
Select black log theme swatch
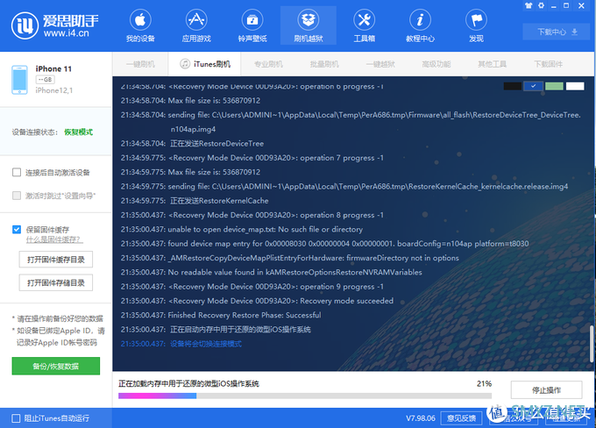point(513,86)
